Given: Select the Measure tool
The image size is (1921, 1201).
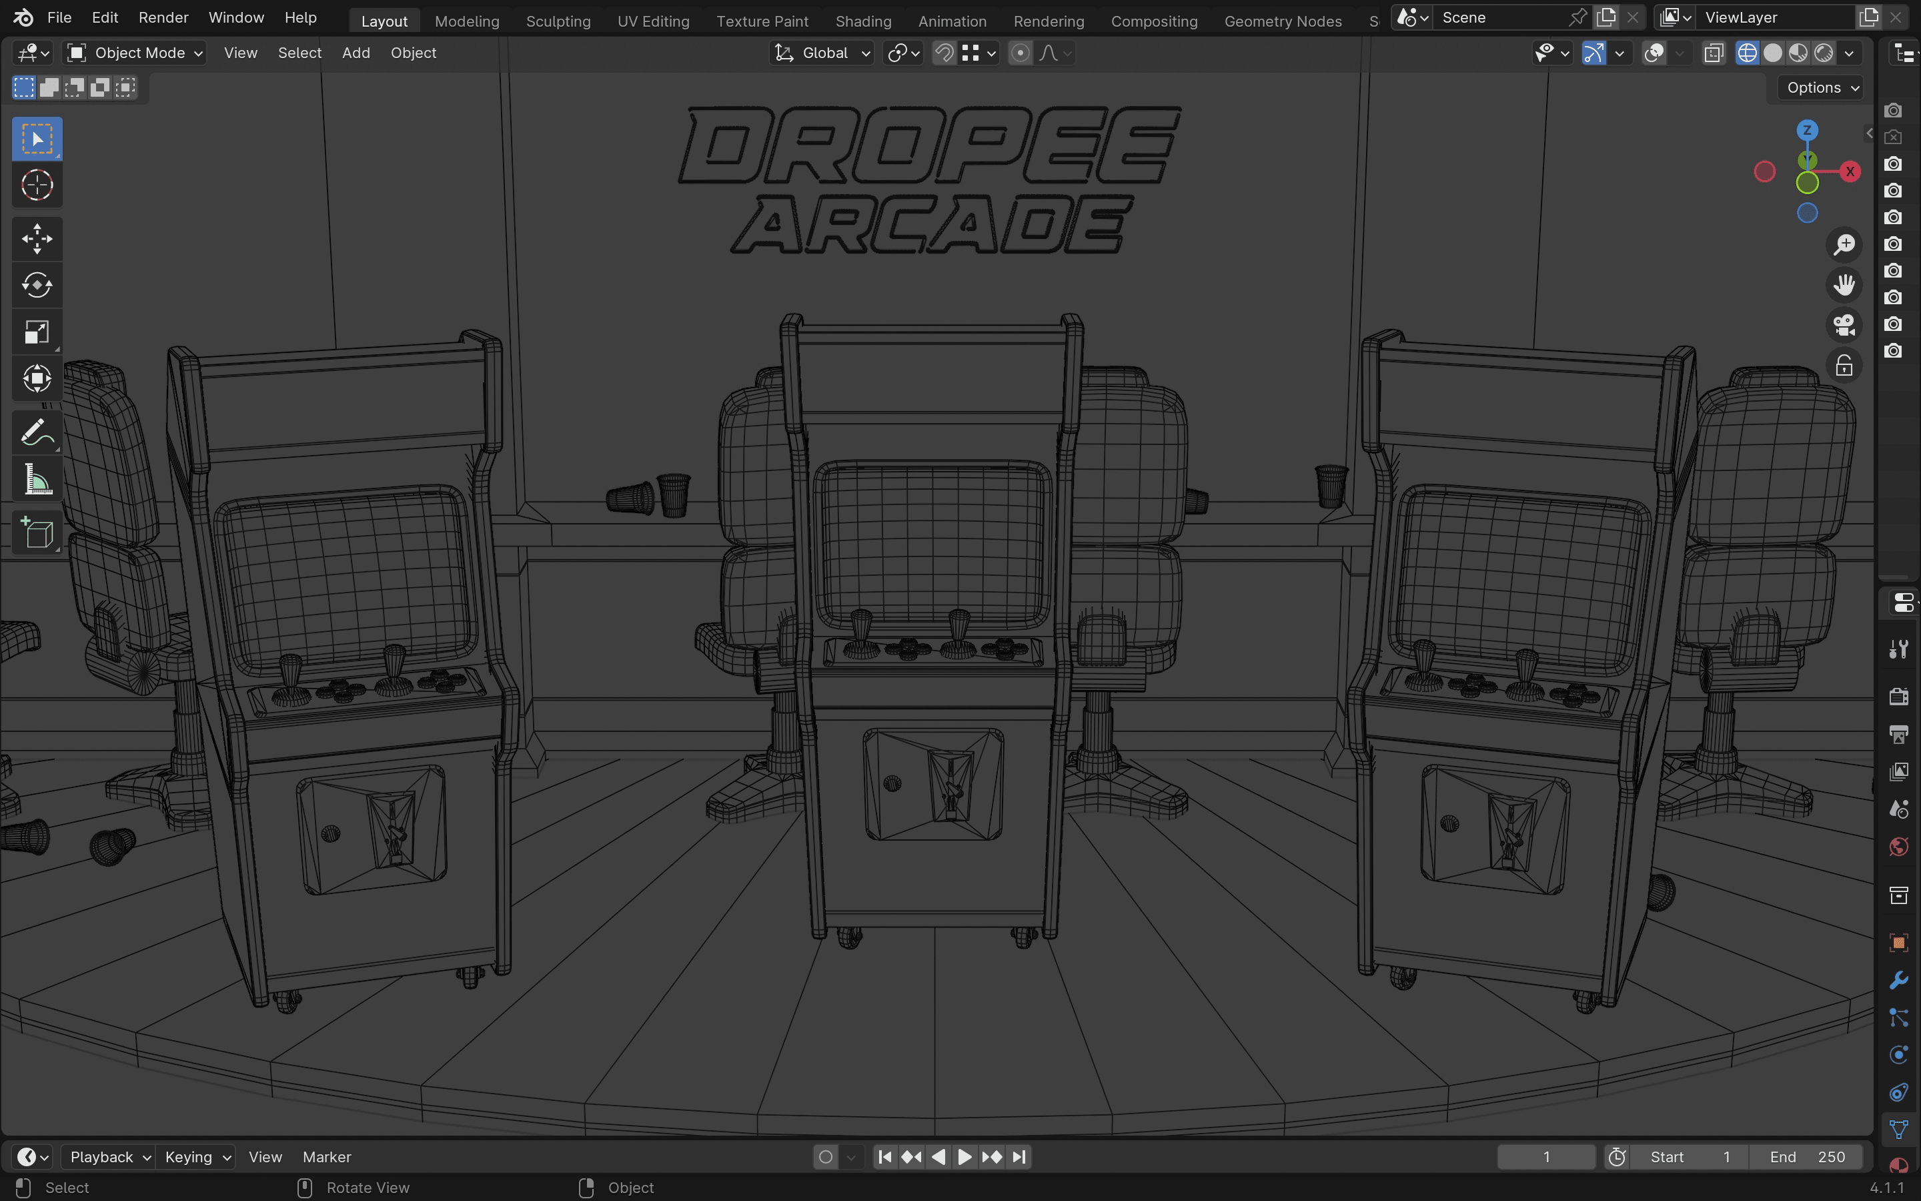Looking at the screenshot, I should [x=37, y=480].
